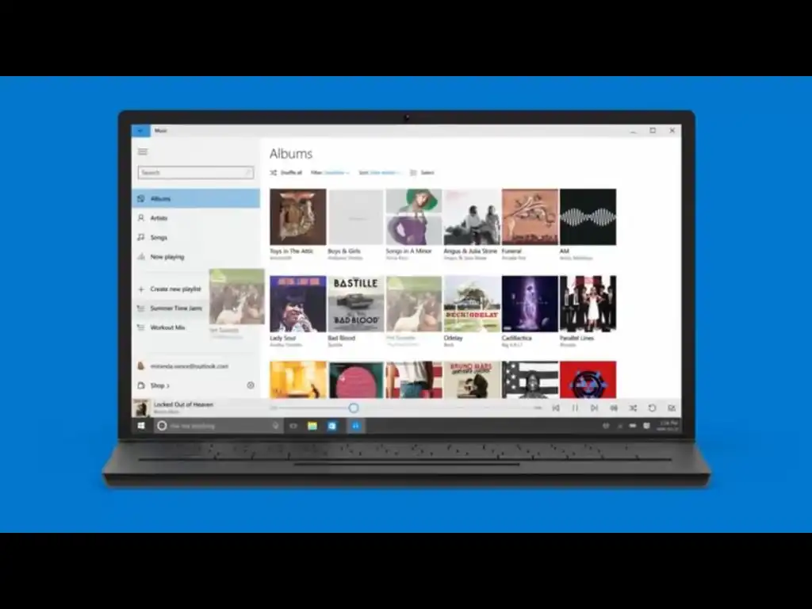
Task: Skip to the next track
Action: [x=594, y=408]
